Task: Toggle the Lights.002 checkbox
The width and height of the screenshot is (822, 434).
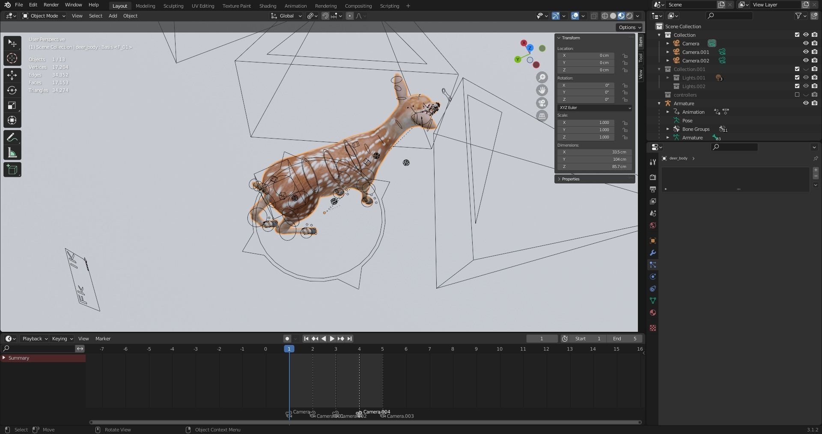Action: pyautogui.click(x=797, y=86)
